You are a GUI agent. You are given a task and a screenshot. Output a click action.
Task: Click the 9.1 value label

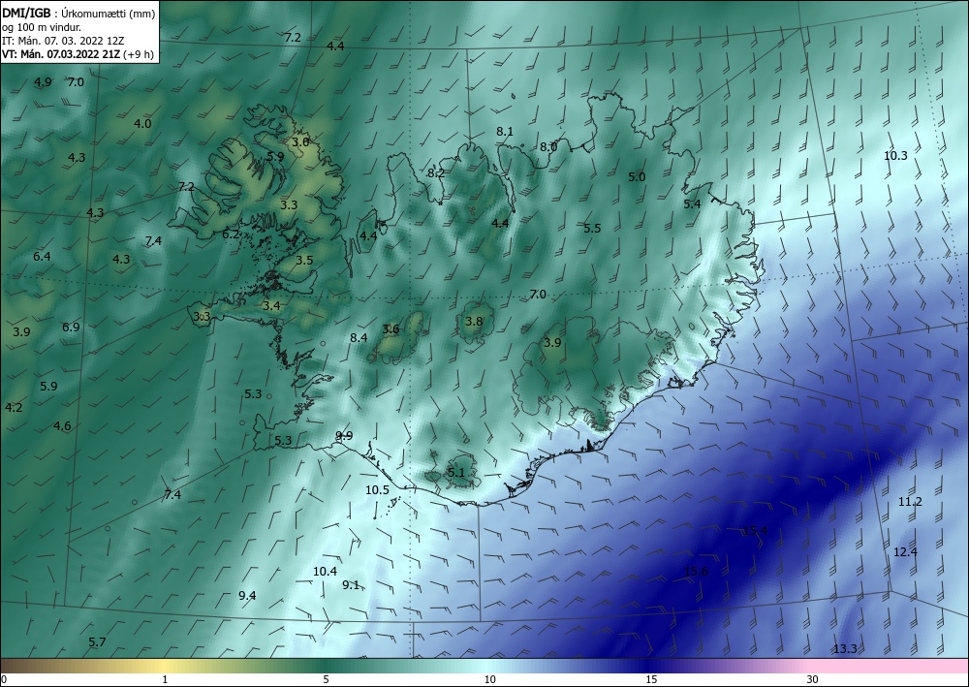351,585
